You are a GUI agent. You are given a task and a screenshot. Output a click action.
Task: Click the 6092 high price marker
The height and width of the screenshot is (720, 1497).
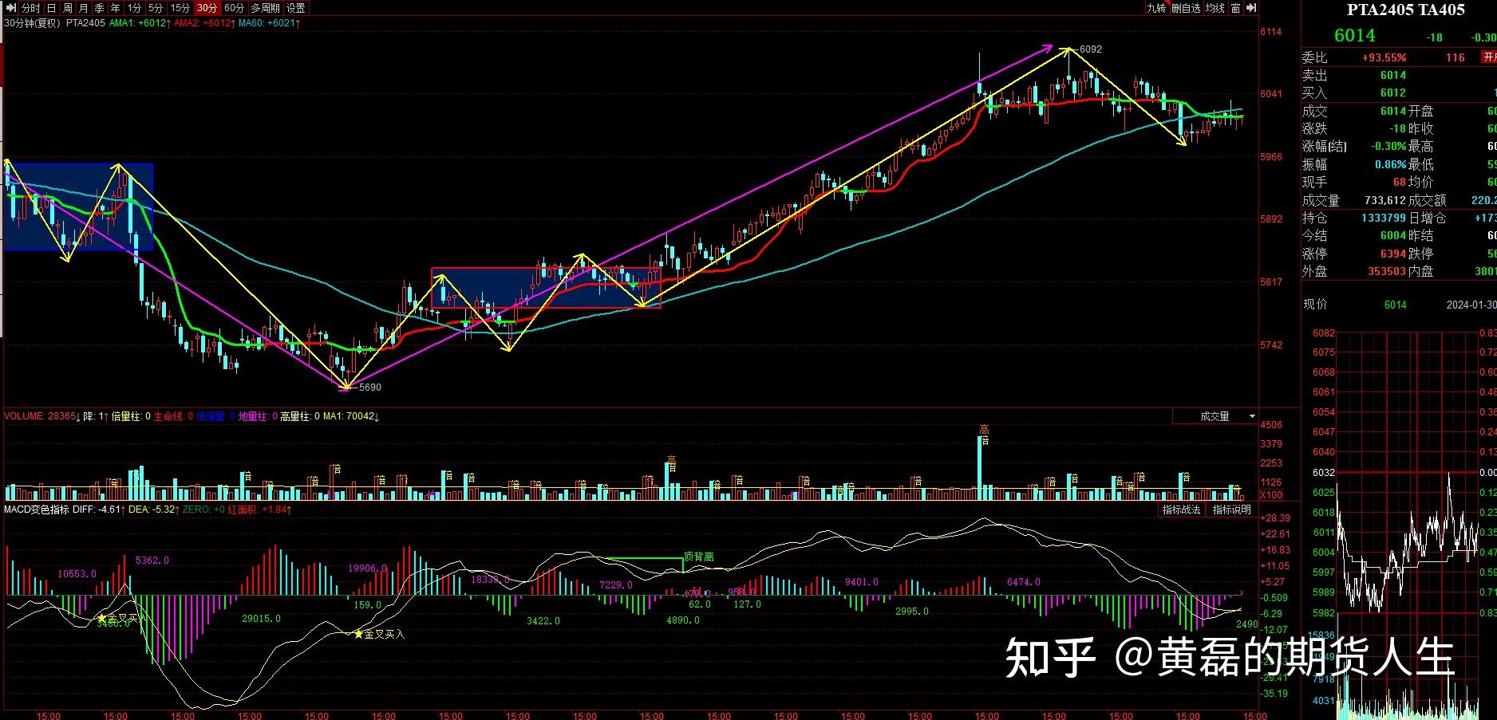tap(1090, 49)
